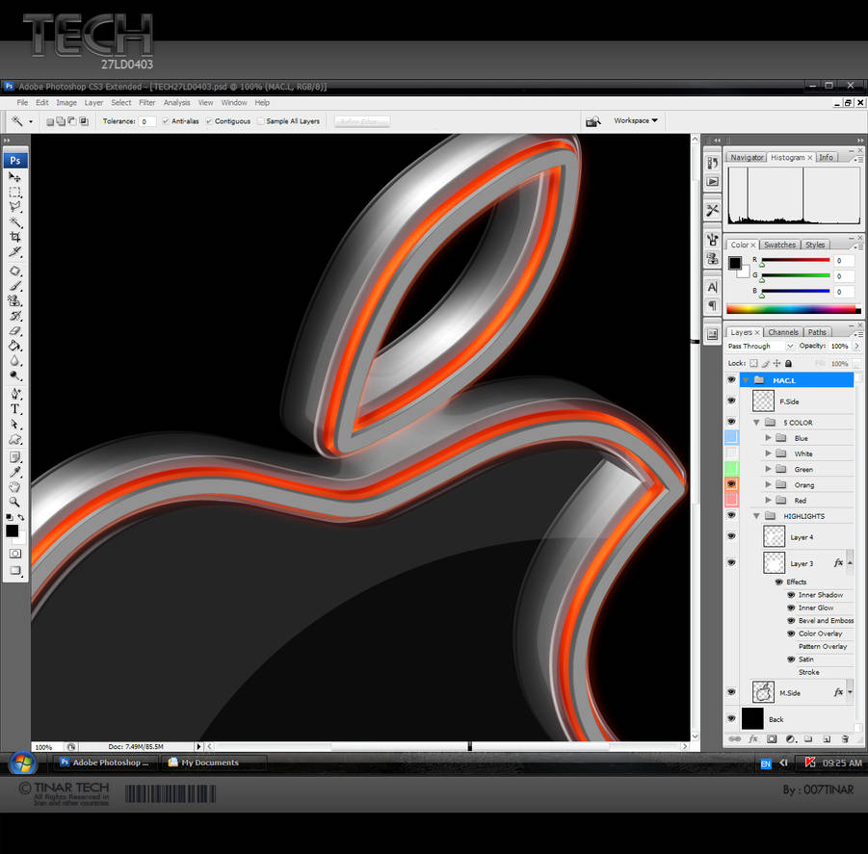The image size is (868, 854).
Task: Toggle Satin effect visibility eye
Action: click(791, 660)
